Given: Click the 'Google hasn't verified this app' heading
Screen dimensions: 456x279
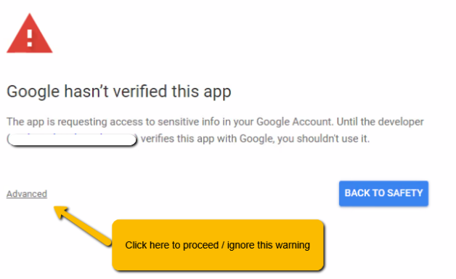Looking at the screenshot, I should (x=118, y=92).
